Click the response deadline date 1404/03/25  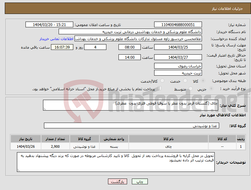click(178, 47)
